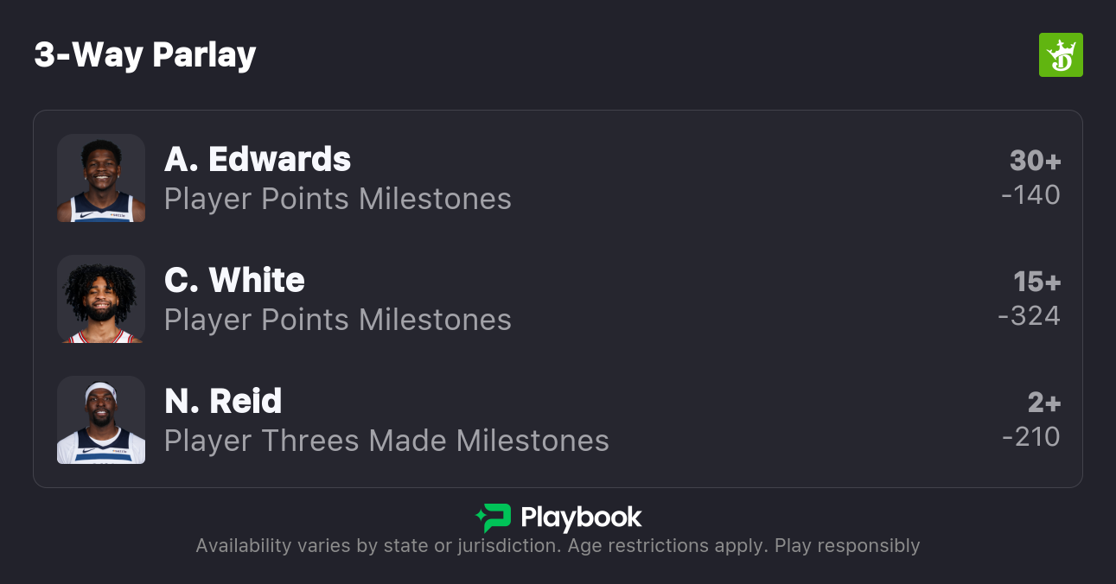The image size is (1116, 584).
Task: Click Player Threes Made Milestones label
Action: click(386, 441)
